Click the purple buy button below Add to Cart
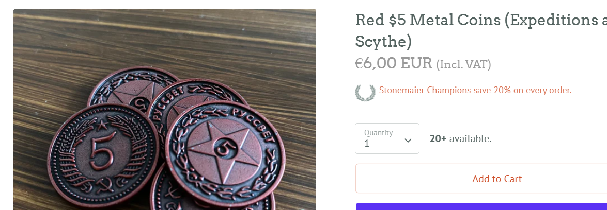Screen dimensions: 607x210 coord(481,206)
